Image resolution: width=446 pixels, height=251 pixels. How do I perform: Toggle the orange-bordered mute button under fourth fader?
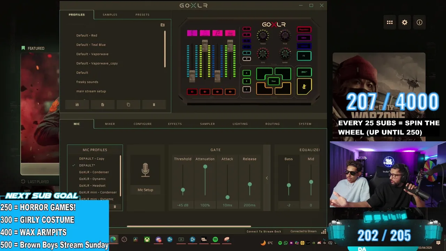[230, 92]
